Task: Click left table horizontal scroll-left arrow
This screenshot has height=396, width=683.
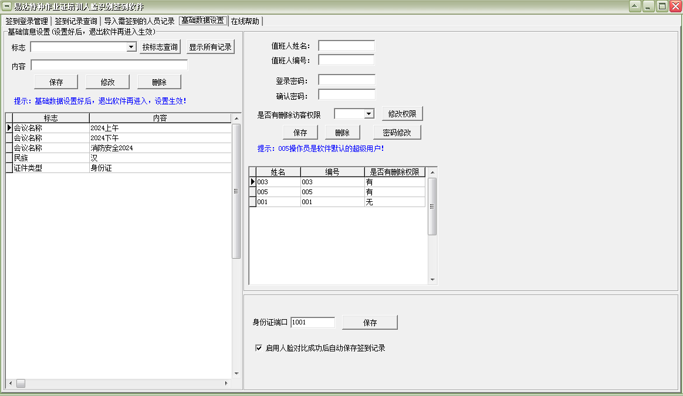Action: pos(11,383)
